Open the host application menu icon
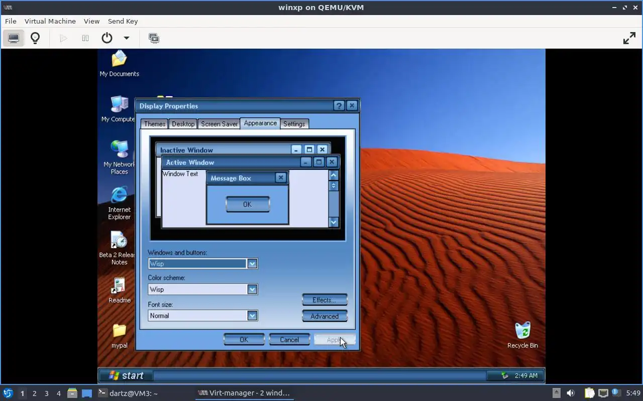 click(x=8, y=393)
